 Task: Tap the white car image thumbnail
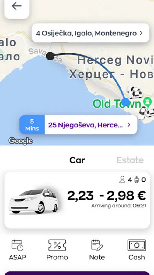tap(33, 201)
